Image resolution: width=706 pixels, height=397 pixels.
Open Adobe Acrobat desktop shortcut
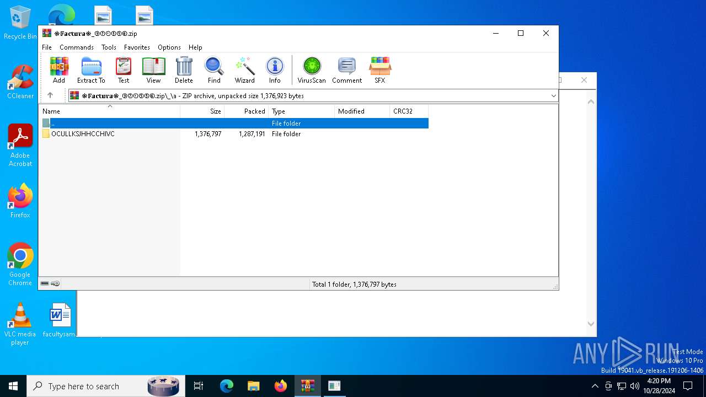click(20, 145)
